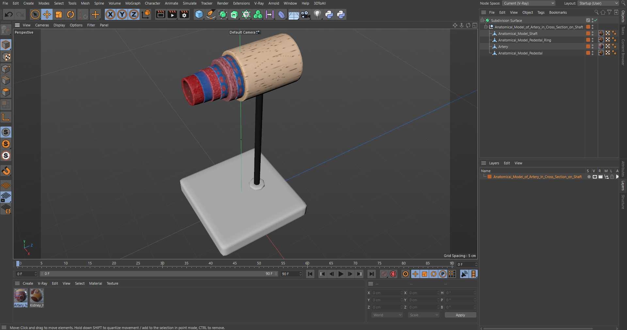Toggle the Subdivision Surface enable checkmark
This screenshot has height=330, width=627.
(596, 20)
